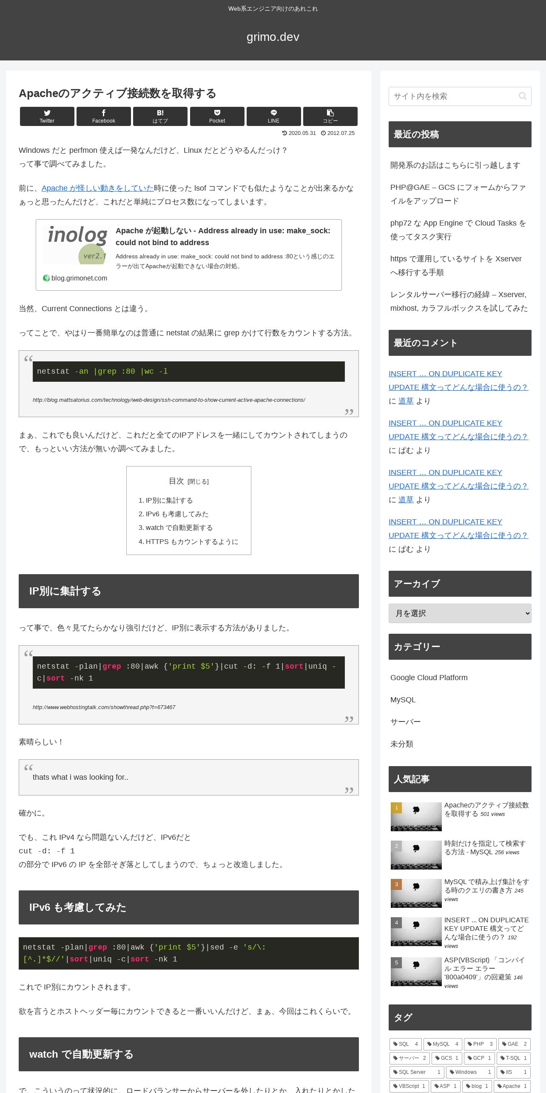The width and height of the screenshot is (546, 1093).
Task: Select the GCP tag
Action: 479,1058
